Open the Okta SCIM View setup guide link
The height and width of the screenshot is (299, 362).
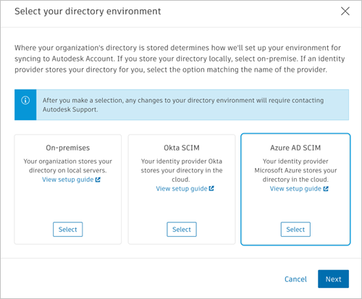click(x=182, y=189)
